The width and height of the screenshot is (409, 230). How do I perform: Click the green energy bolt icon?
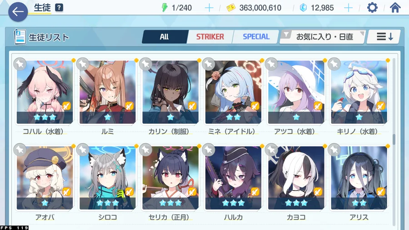[165, 8]
